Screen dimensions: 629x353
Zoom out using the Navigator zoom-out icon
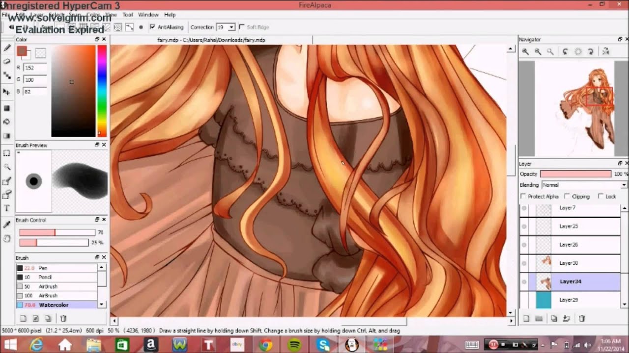click(538, 51)
